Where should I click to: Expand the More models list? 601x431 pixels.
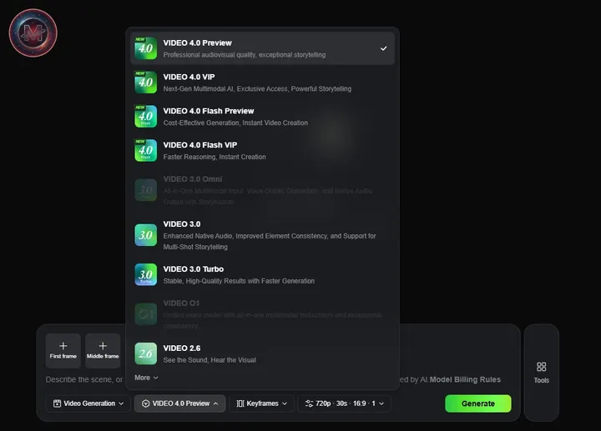pyautogui.click(x=146, y=378)
